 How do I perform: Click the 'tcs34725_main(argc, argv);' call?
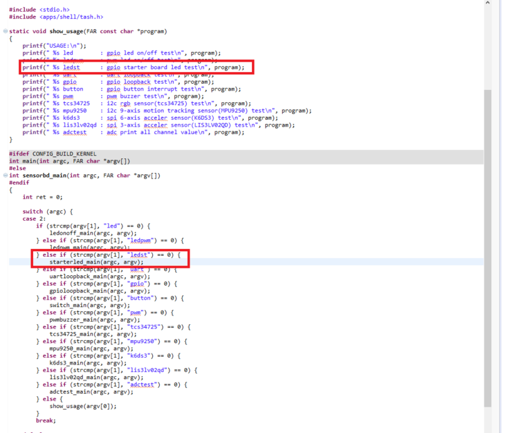click(93, 334)
